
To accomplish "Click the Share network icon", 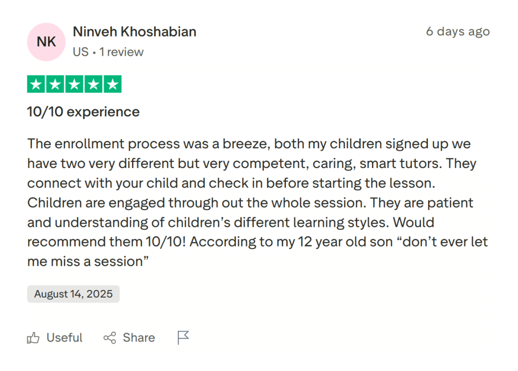I will (110, 338).
